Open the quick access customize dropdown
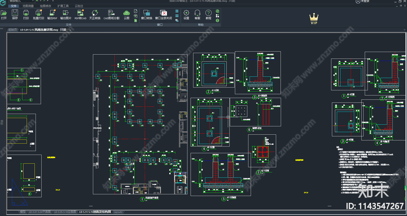The width and height of the screenshot is (407, 216). (x=53, y=1)
